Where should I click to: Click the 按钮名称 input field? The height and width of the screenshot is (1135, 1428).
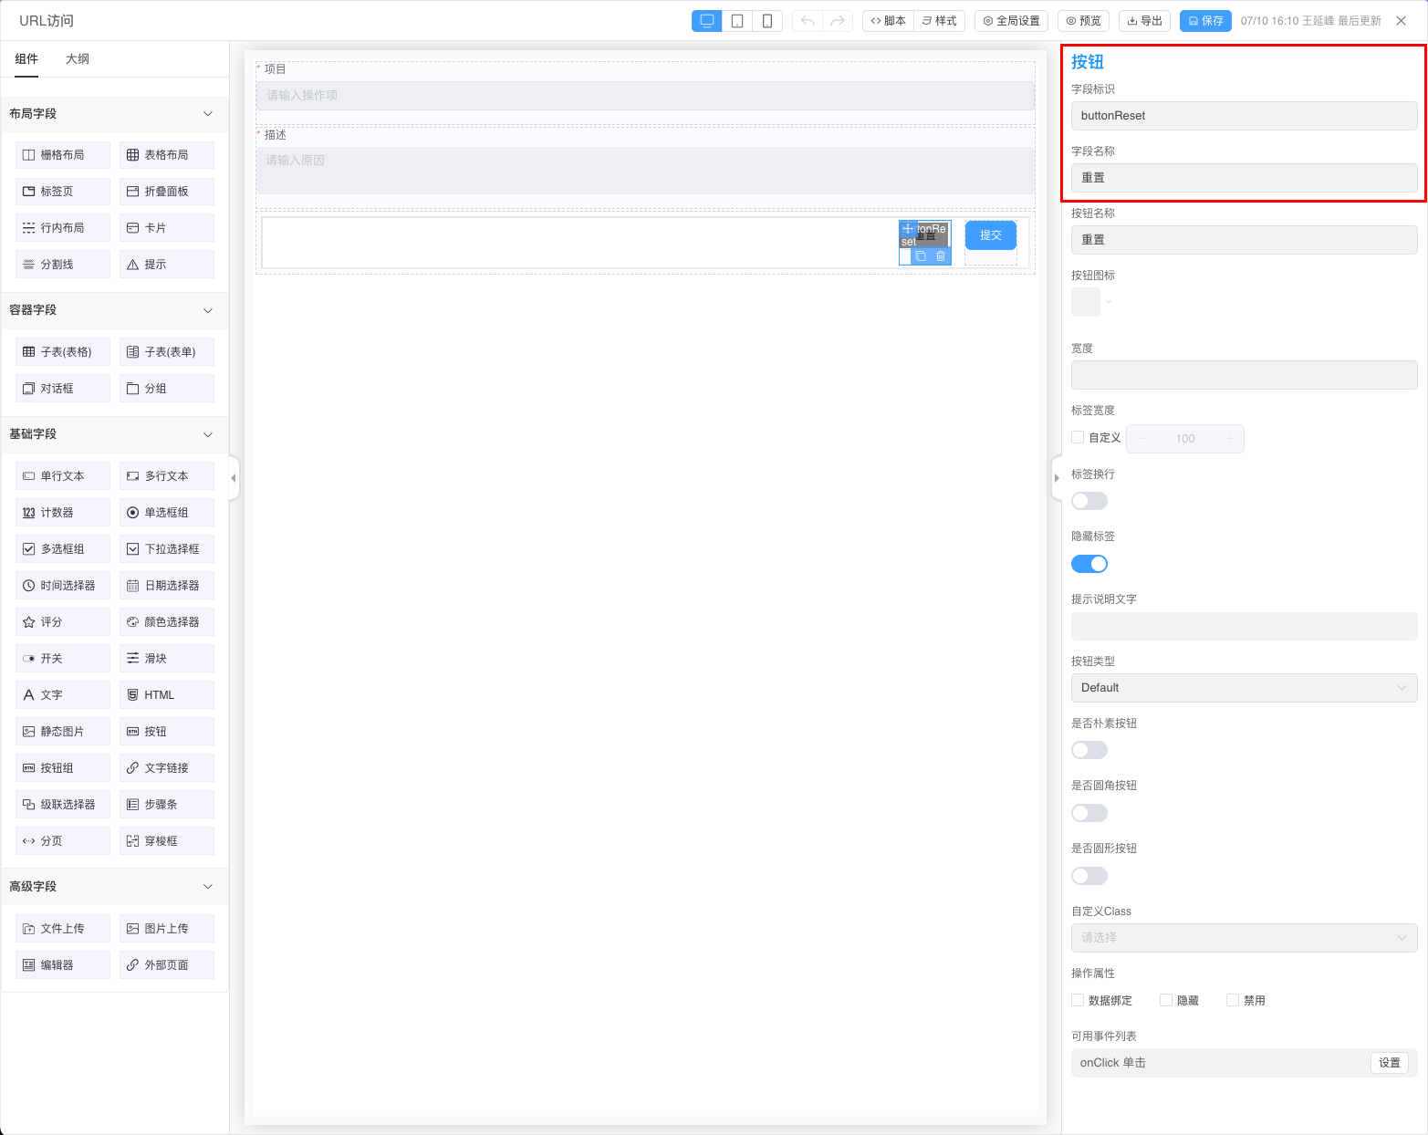point(1243,240)
